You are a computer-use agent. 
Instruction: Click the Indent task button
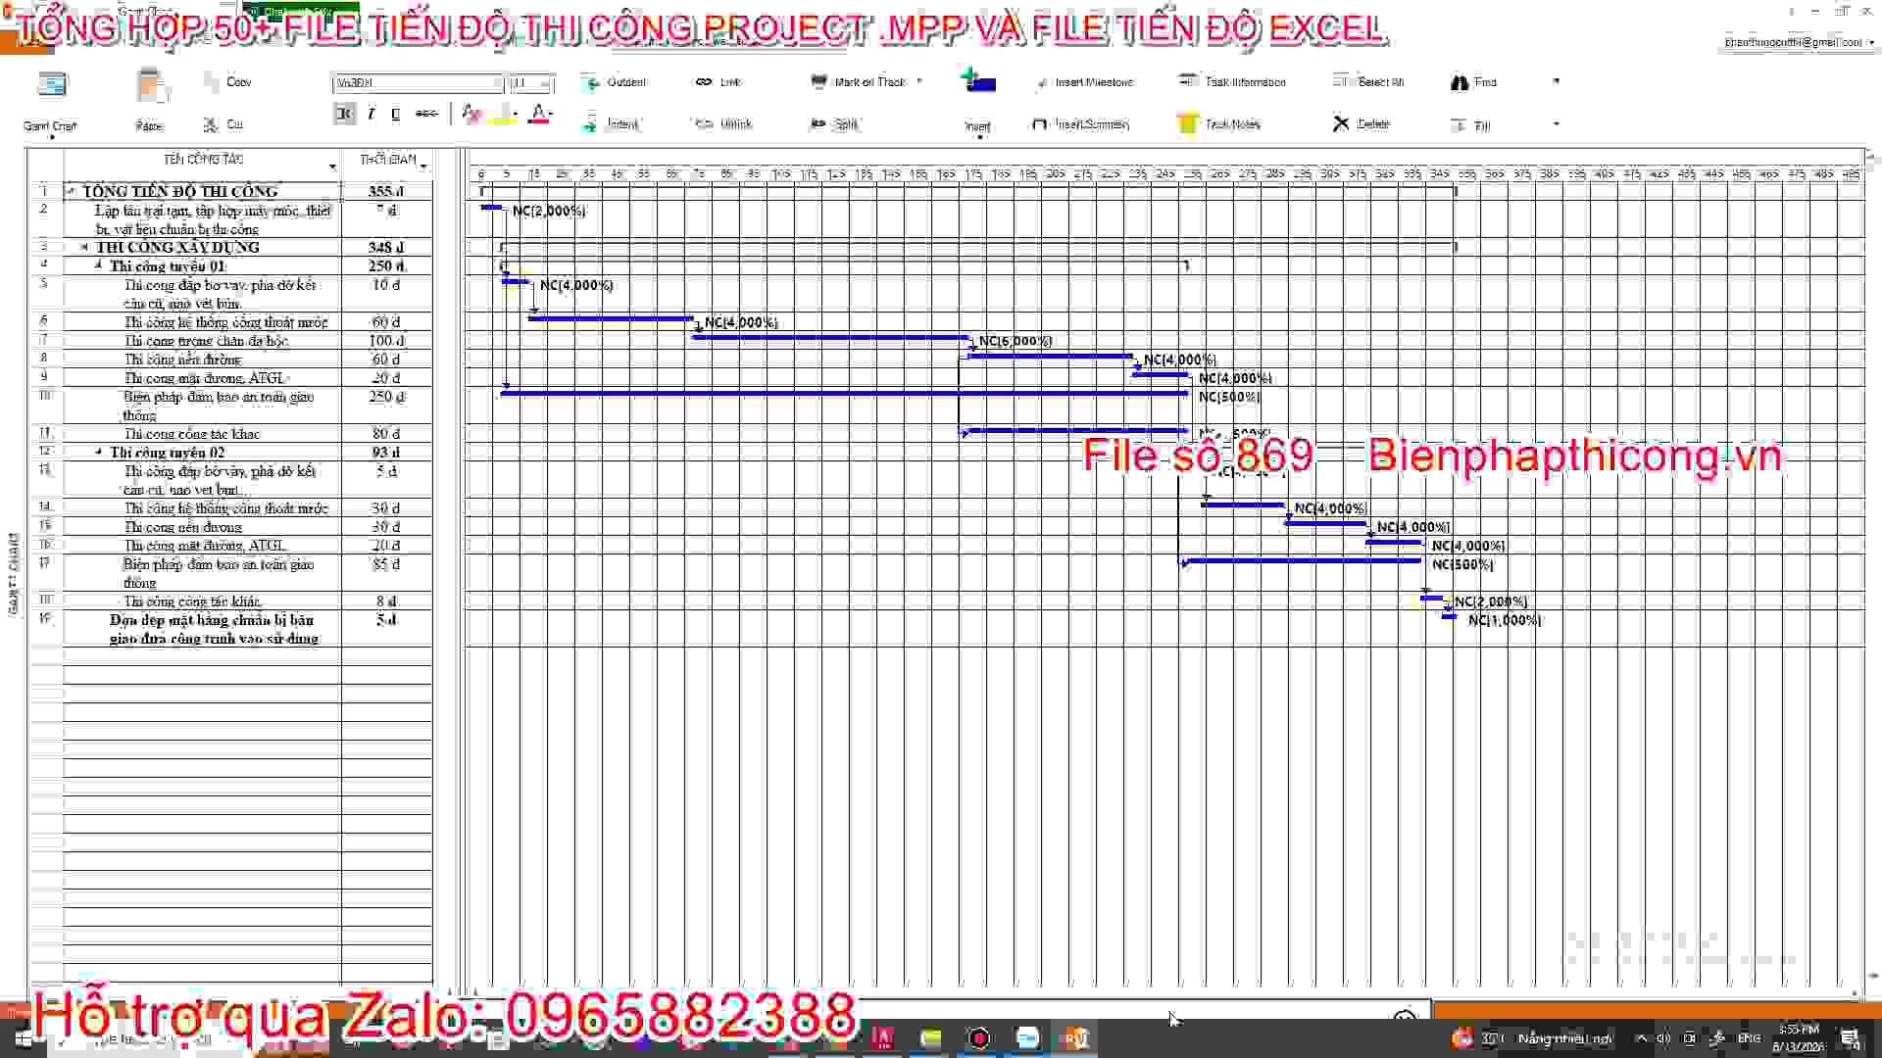(x=611, y=124)
